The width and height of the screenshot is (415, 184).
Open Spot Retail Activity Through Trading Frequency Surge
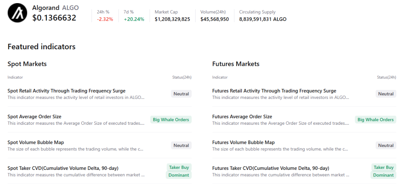coord(66,91)
